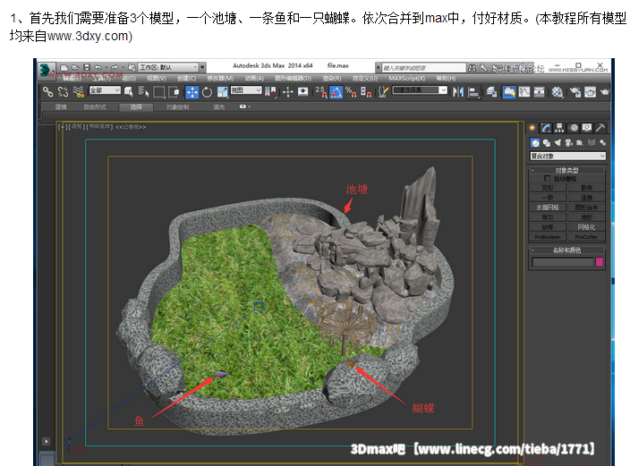The width and height of the screenshot is (630, 466).
Task: Click the 网格化 Mesher button
Action: pyautogui.click(x=586, y=227)
